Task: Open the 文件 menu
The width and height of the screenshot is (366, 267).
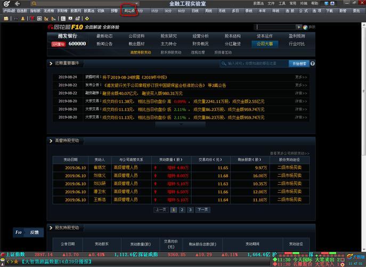Action: click(271, 3)
